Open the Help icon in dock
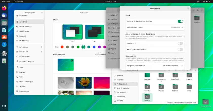Viewport: 213px width, 111px height. pos(4,44)
